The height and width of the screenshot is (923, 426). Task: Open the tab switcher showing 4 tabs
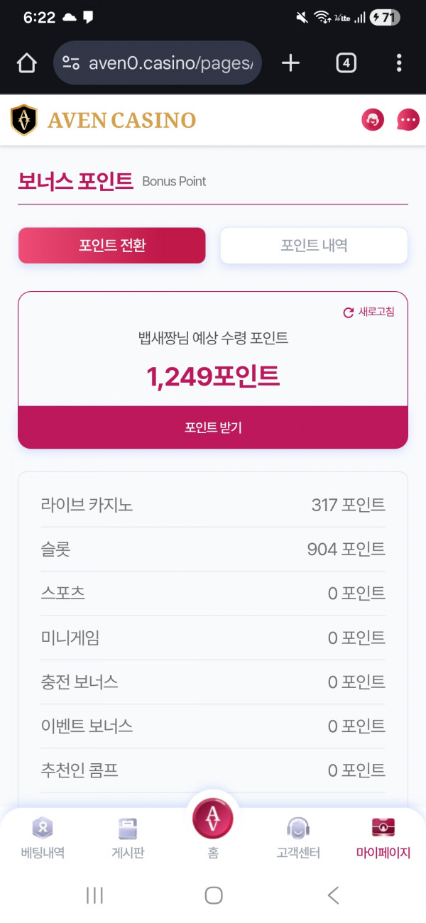(x=346, y=62)
